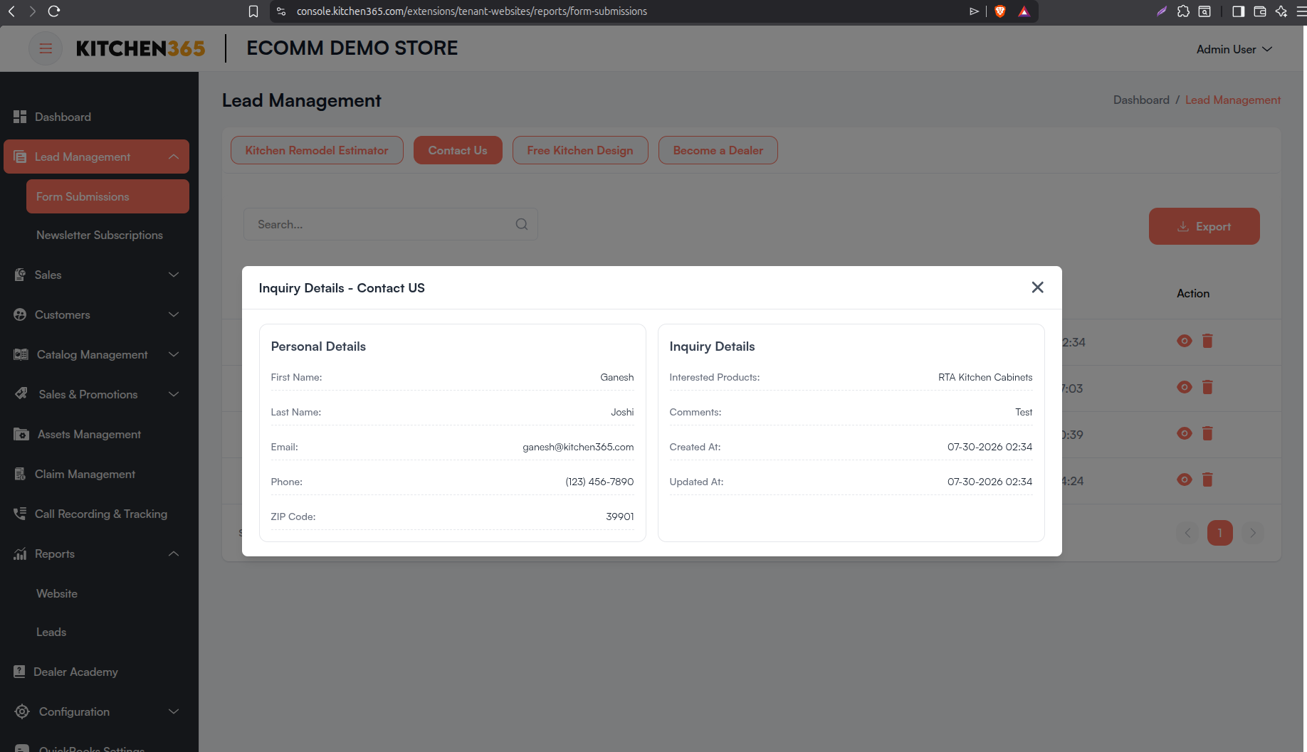
Task: Click the Catalog Management sidebar icon
Action: pyautogui.click(x=21, y=354)
